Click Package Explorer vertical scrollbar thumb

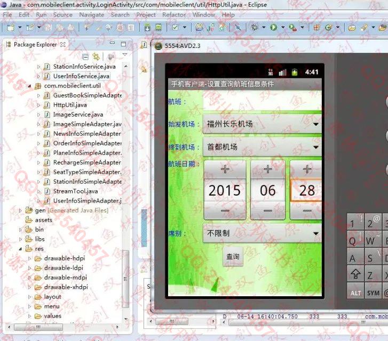click(126, 279)
